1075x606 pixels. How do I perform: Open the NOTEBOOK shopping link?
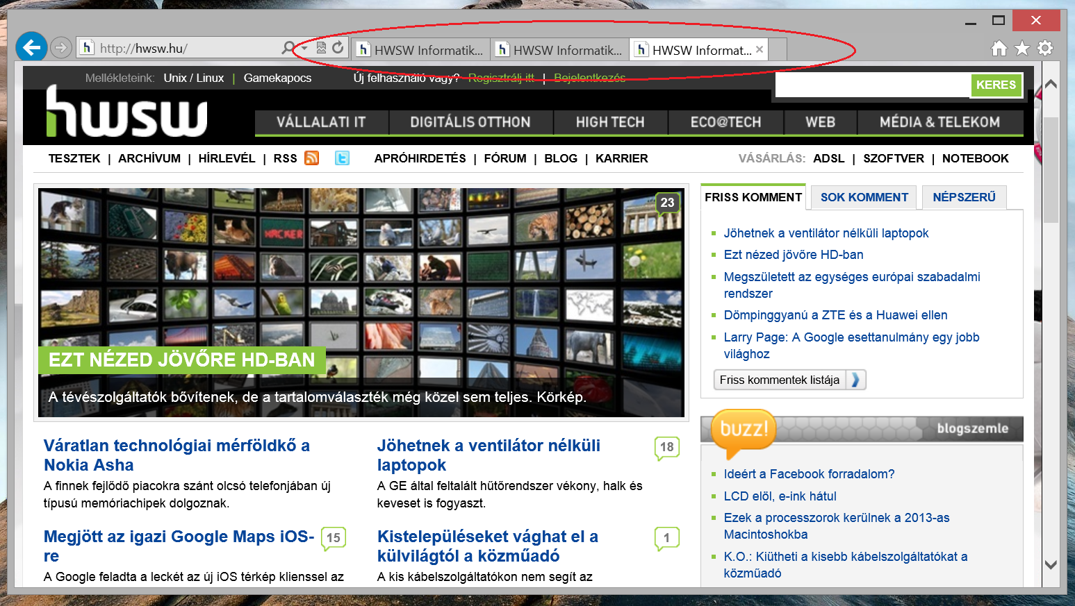coord(975,158)
